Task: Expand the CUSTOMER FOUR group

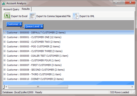Action: coord(4,60)
